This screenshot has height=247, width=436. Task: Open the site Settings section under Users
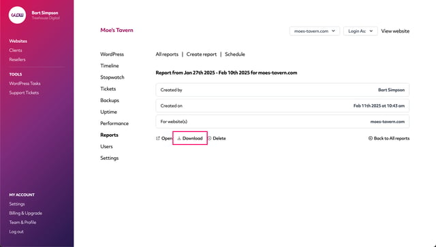click(x=110, y=158)
